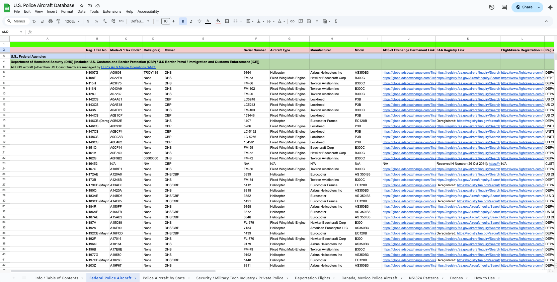Open the File menu
Image resolution: width=557 pixels, height=282 pixels.
(17, 11)
